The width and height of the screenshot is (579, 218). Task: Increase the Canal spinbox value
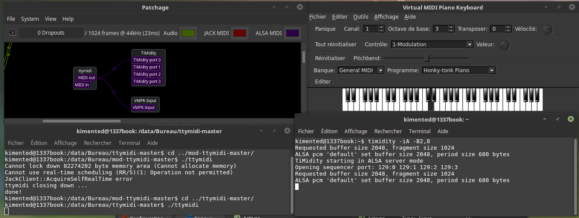tap(381, 27)
